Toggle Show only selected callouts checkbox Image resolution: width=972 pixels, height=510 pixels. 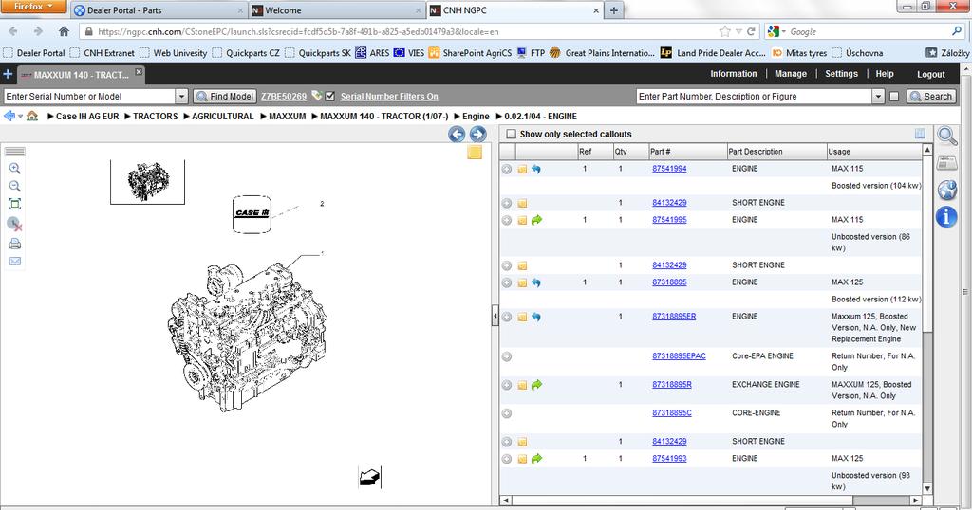tap(512, 134)
